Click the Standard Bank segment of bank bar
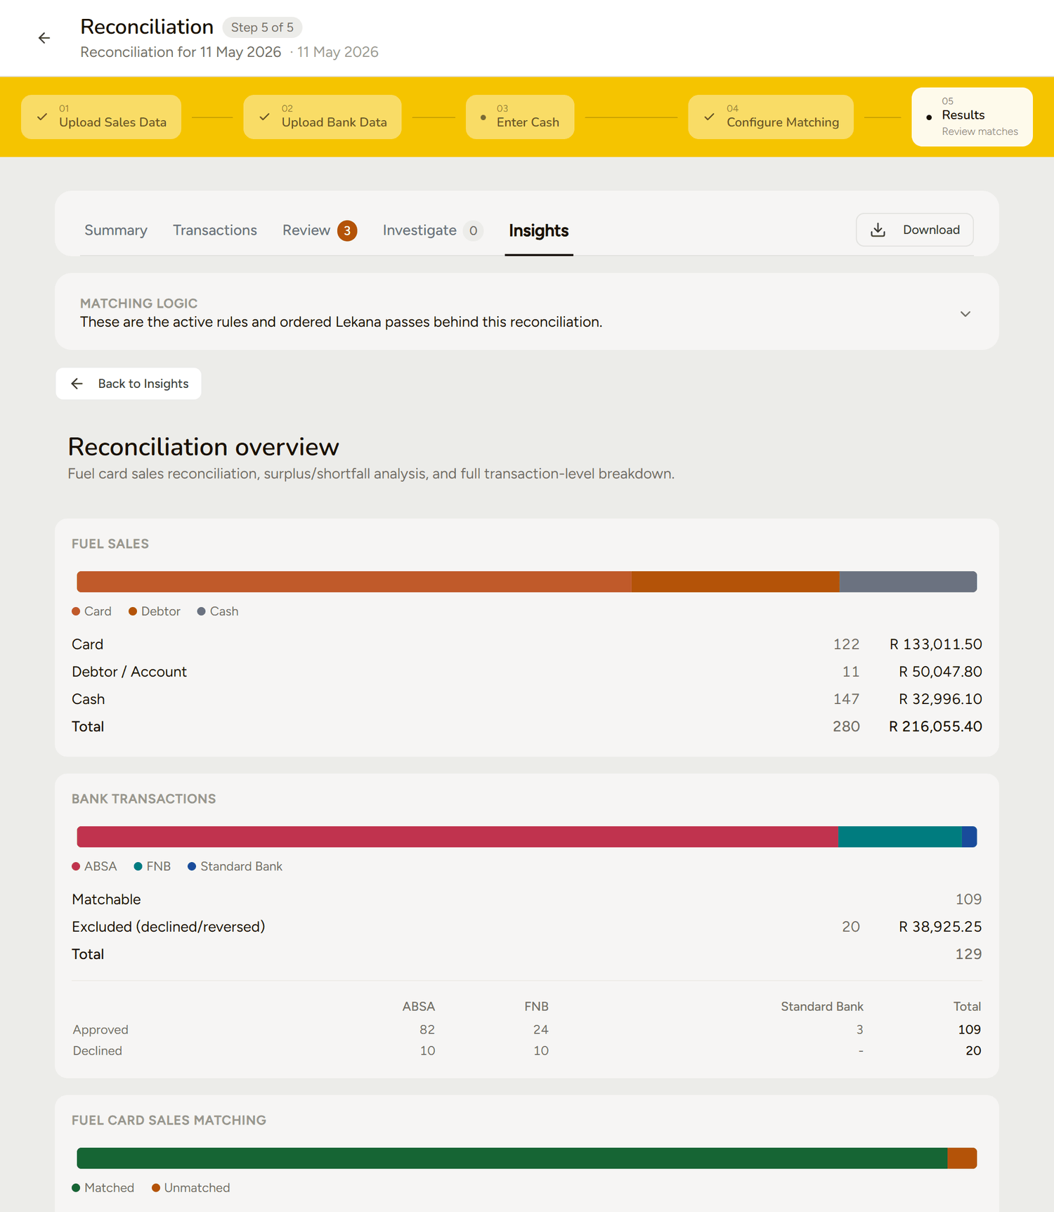Screen dimensions: 1054x1212 click(969, 837)
